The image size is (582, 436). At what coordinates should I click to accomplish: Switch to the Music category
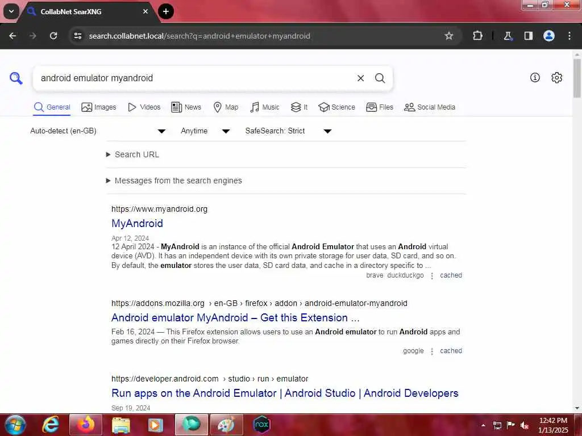coord(265,107)
